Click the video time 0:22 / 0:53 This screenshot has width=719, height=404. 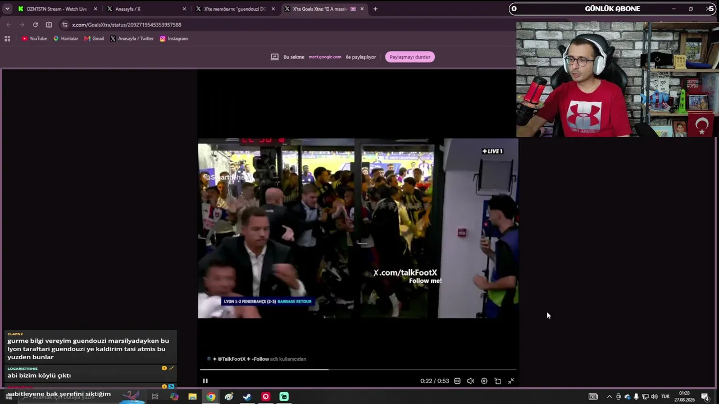coord(435,381)
